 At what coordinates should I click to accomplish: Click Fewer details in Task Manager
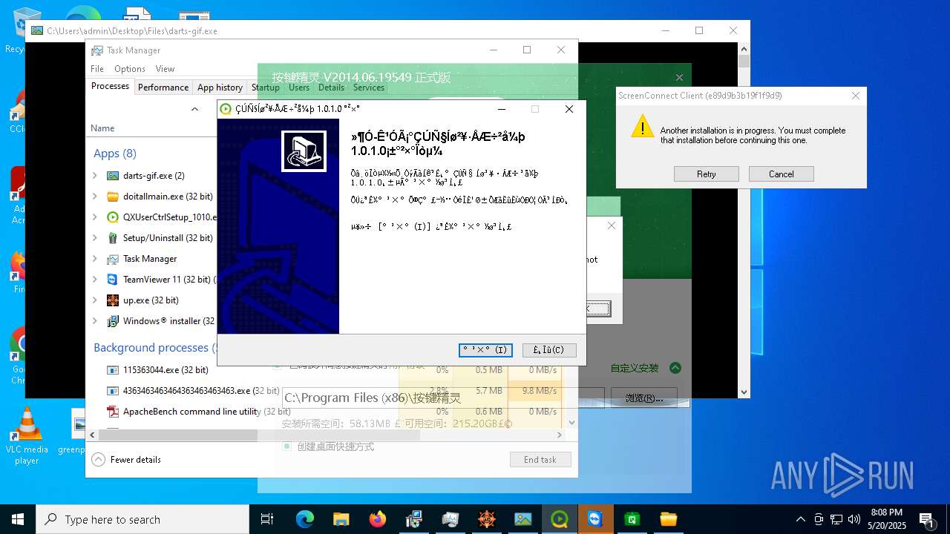[x=126, y=460]
